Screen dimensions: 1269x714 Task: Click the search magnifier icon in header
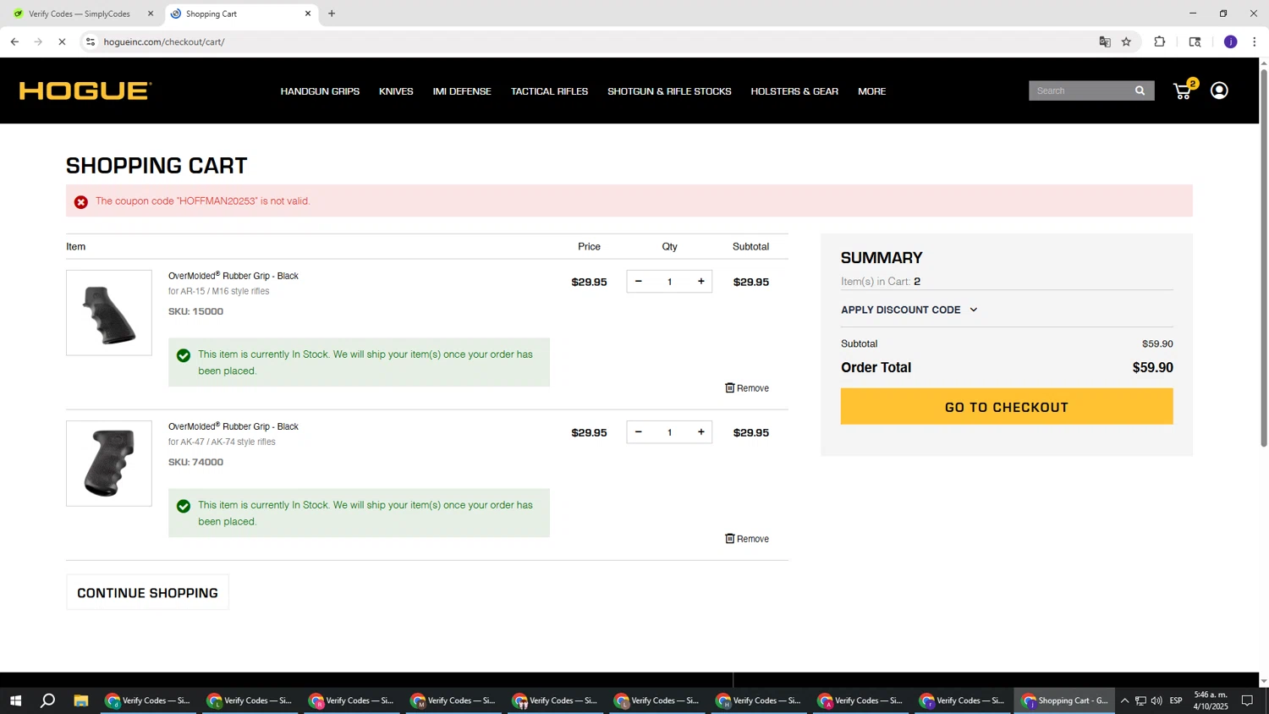tap(1140, 91)
